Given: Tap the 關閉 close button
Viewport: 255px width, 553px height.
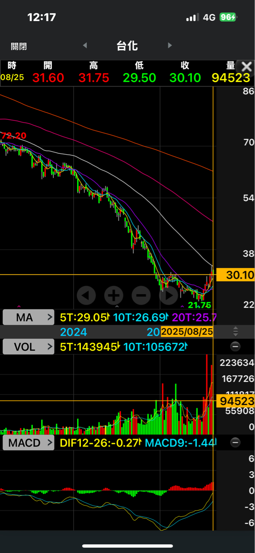Looking at the screenshot, I should coord(19,46).
